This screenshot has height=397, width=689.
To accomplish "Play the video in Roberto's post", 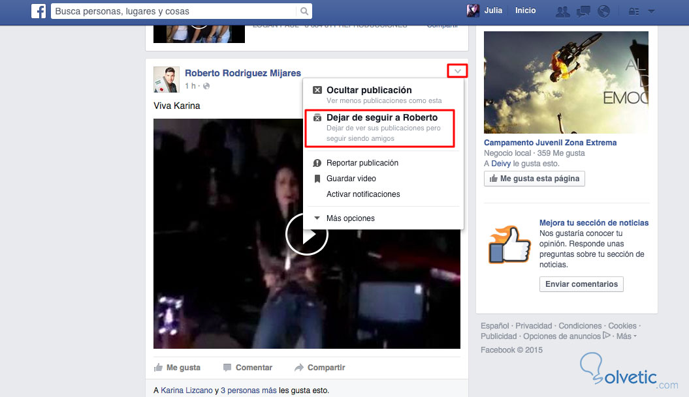I will tap(307, 234).
